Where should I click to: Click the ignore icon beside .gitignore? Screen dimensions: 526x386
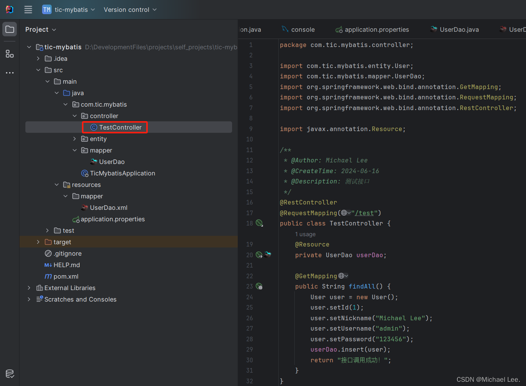click(48, 253)
